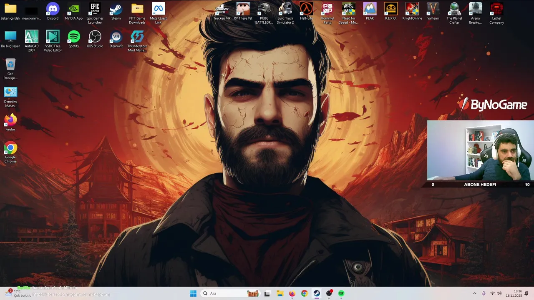Select the Meta Quest Link icon
534x300 pixels.
click(159, 13)
